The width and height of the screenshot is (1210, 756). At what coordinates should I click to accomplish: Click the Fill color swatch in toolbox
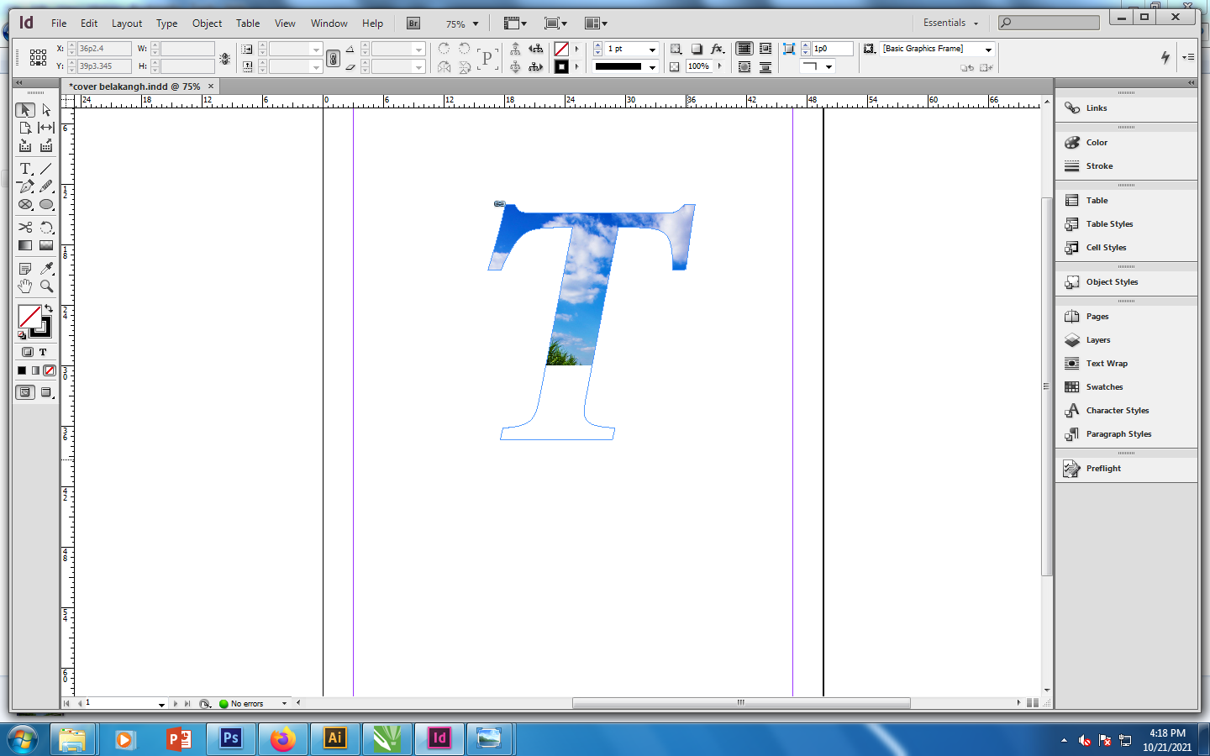(29, 316)
